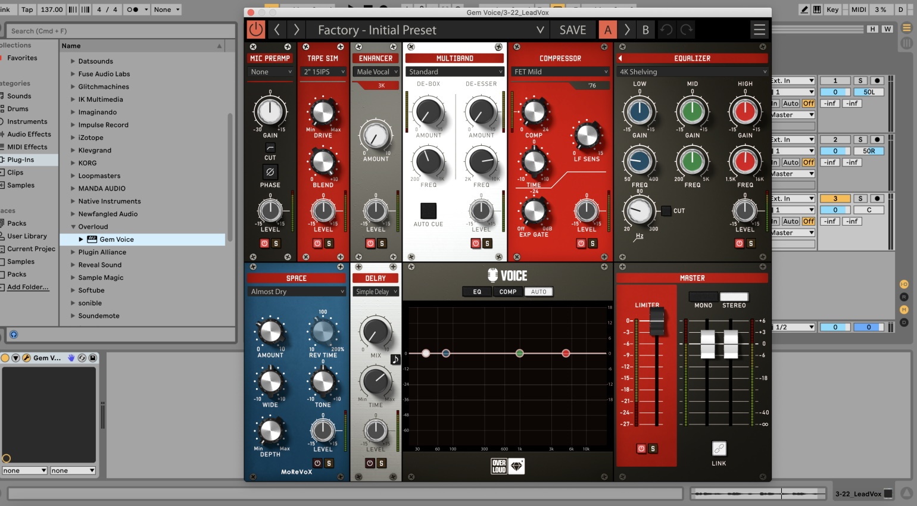917x506 pixels.
Task: Toggle Limiter power button
Action: tap(641, 449)
